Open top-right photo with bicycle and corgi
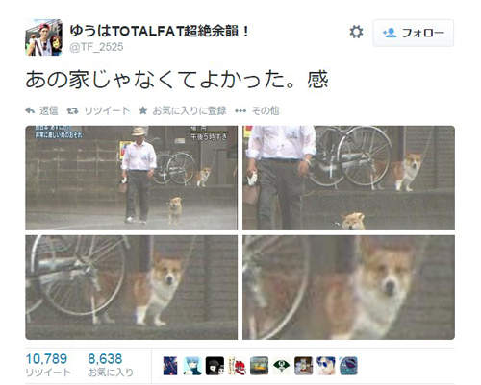481x385 pixels. click(x=348, y=178)
